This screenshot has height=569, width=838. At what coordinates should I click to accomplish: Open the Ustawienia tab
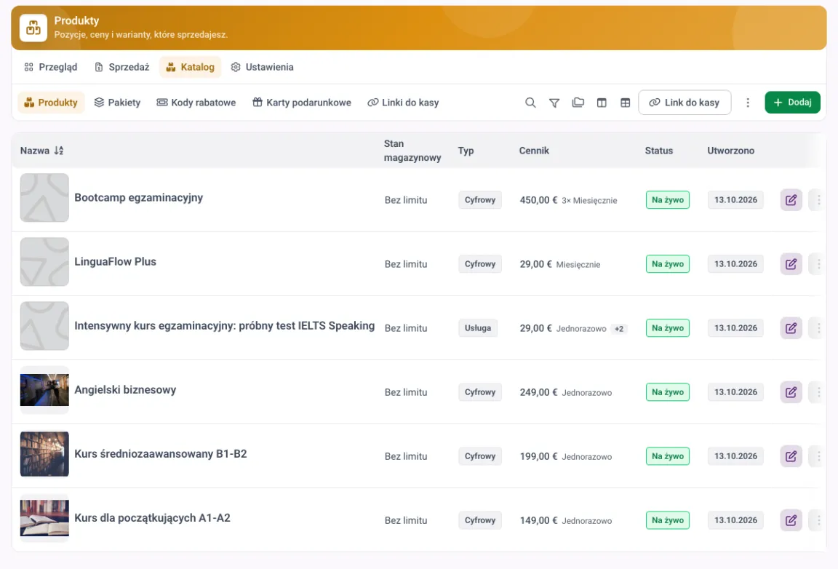[262, 68]
